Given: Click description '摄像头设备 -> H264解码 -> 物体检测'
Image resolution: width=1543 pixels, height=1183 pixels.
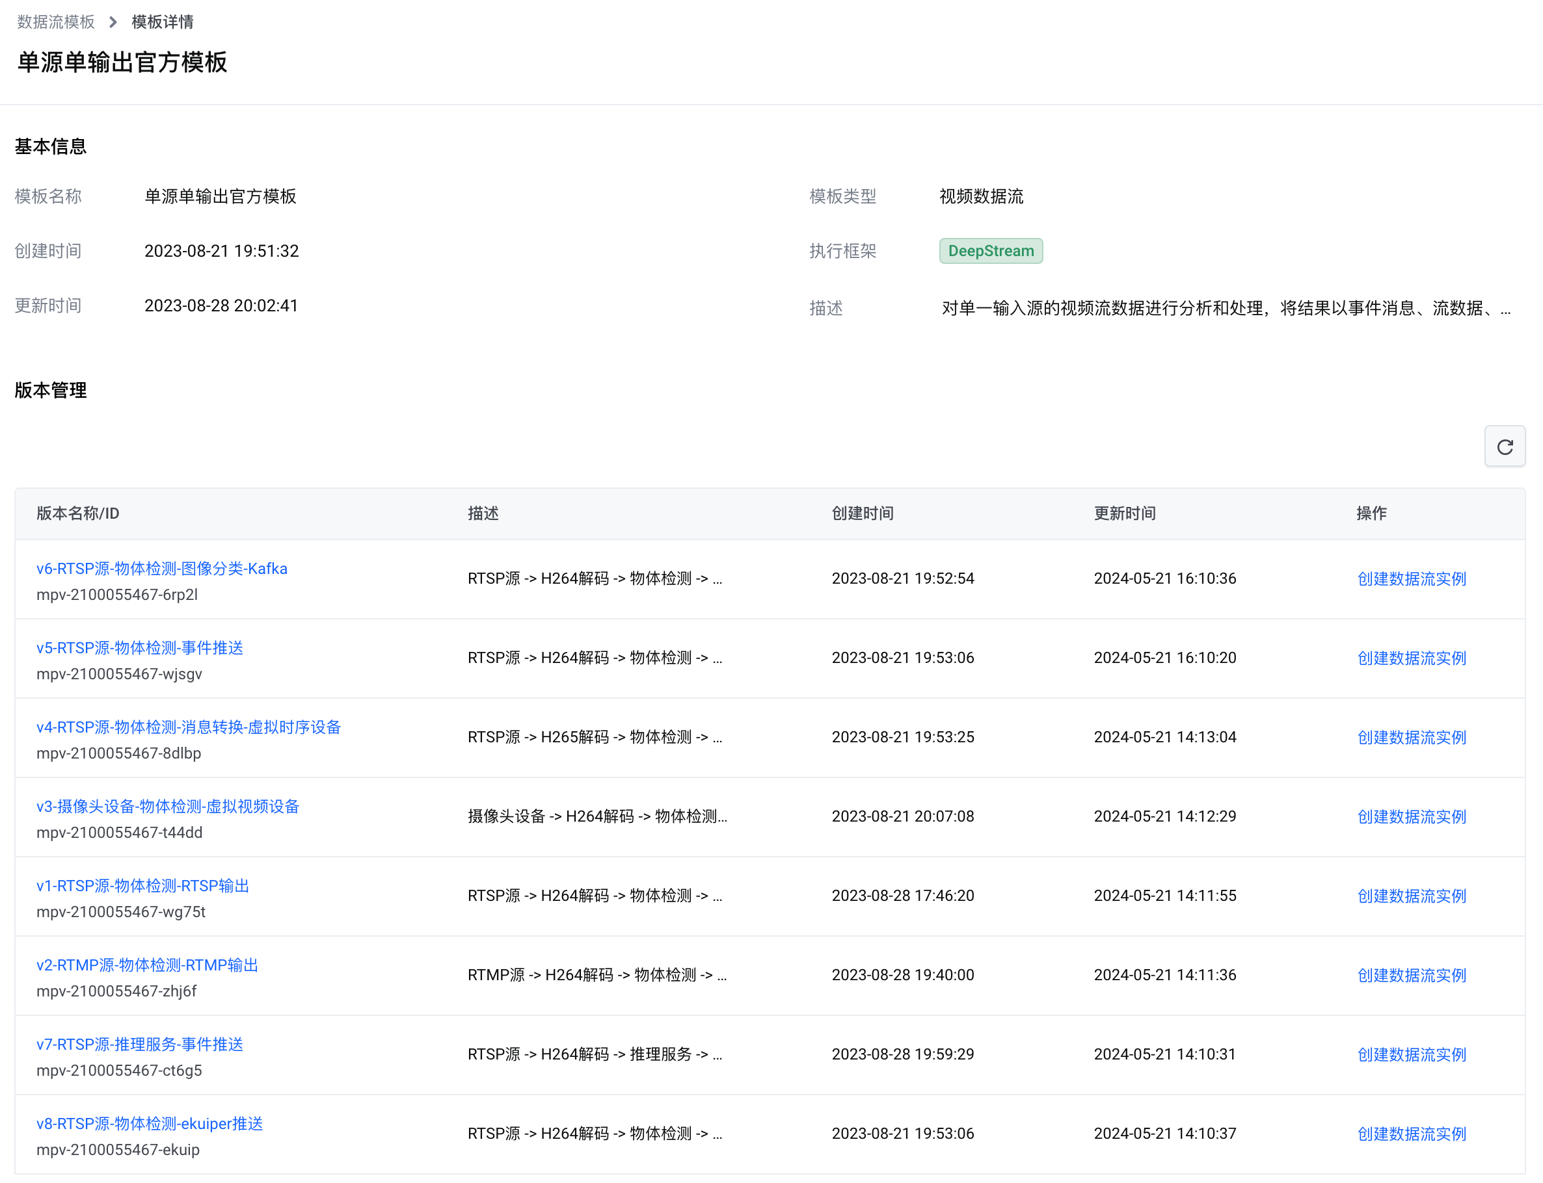Looking at the screenshot, I should pos(597,817).
